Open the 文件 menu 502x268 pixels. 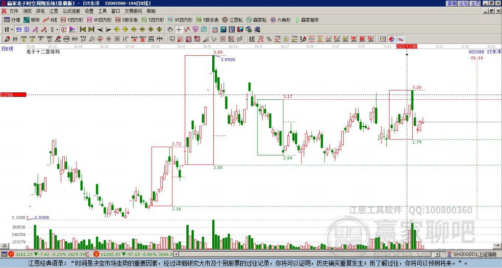point(14,11)
